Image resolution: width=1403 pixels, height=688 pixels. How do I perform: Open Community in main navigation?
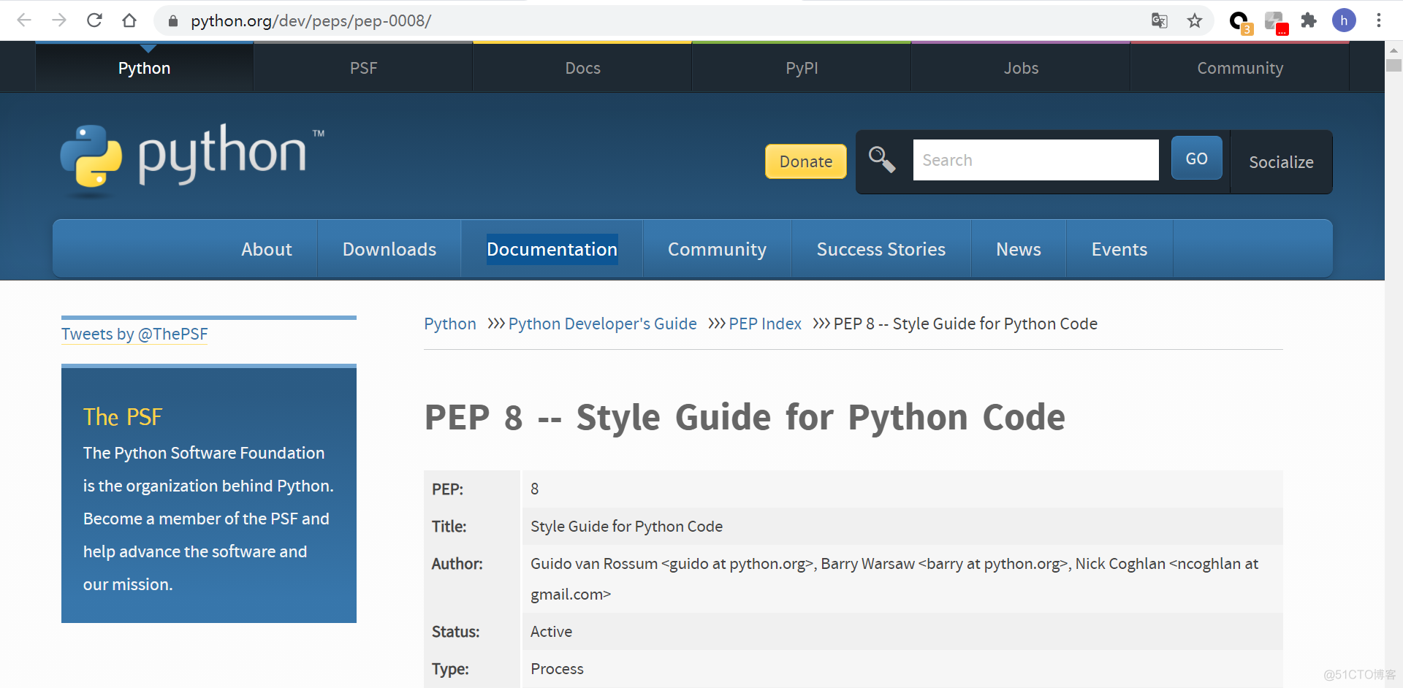click(717, 249)
